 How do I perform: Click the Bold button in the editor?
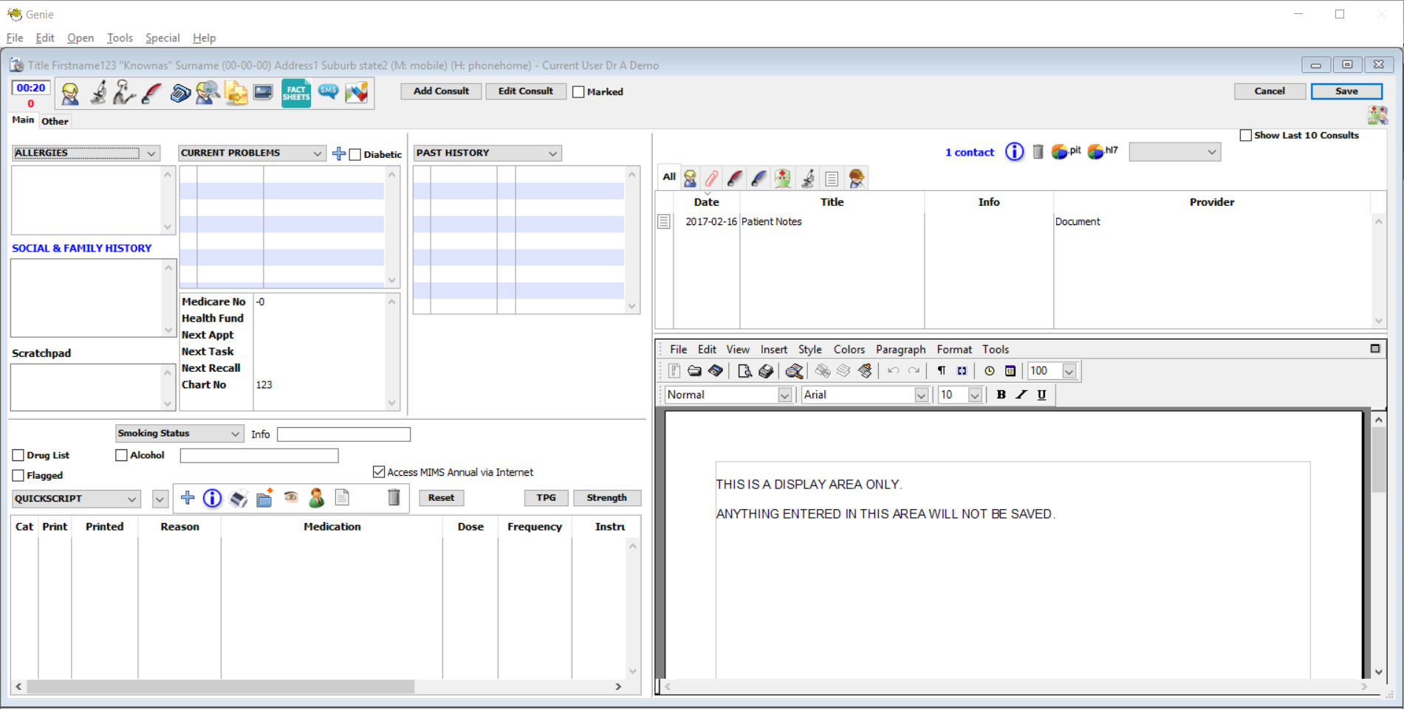[1001, 395]
